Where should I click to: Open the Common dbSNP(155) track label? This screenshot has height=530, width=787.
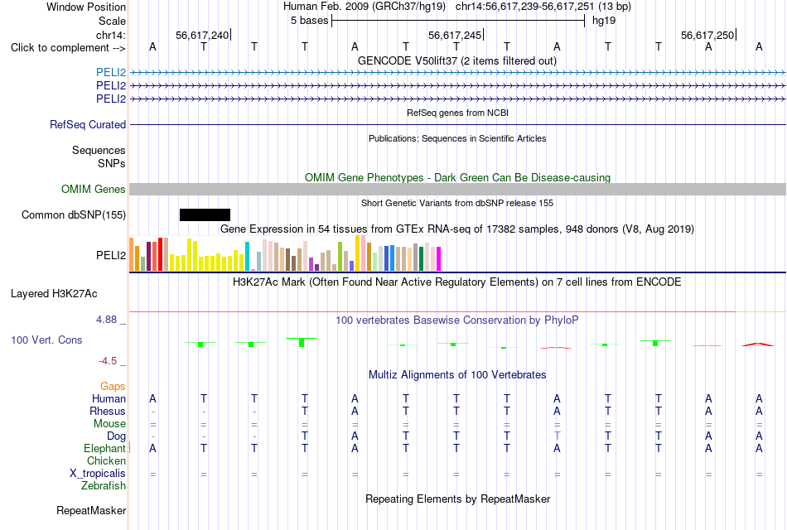tap(73, 214)
